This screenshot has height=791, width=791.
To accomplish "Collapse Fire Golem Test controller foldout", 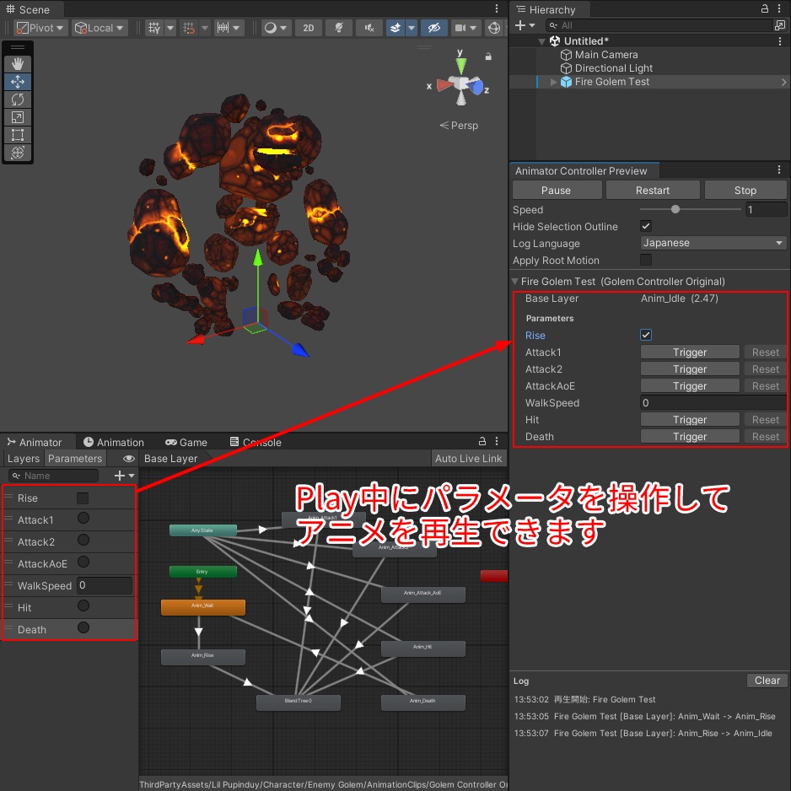I will 515,281.
